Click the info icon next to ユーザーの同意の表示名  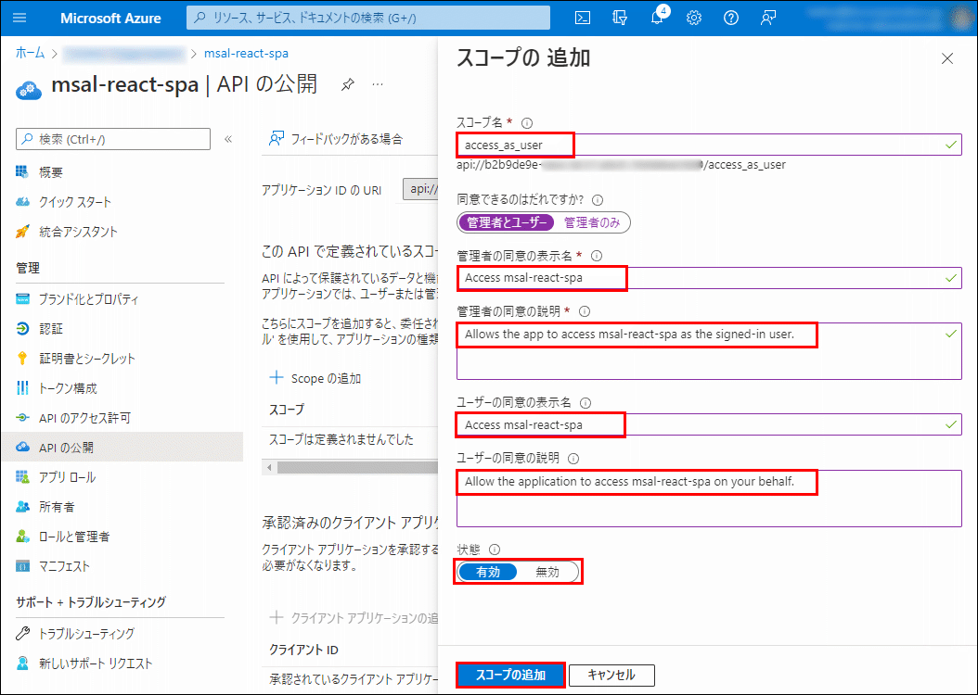point(586,403)
